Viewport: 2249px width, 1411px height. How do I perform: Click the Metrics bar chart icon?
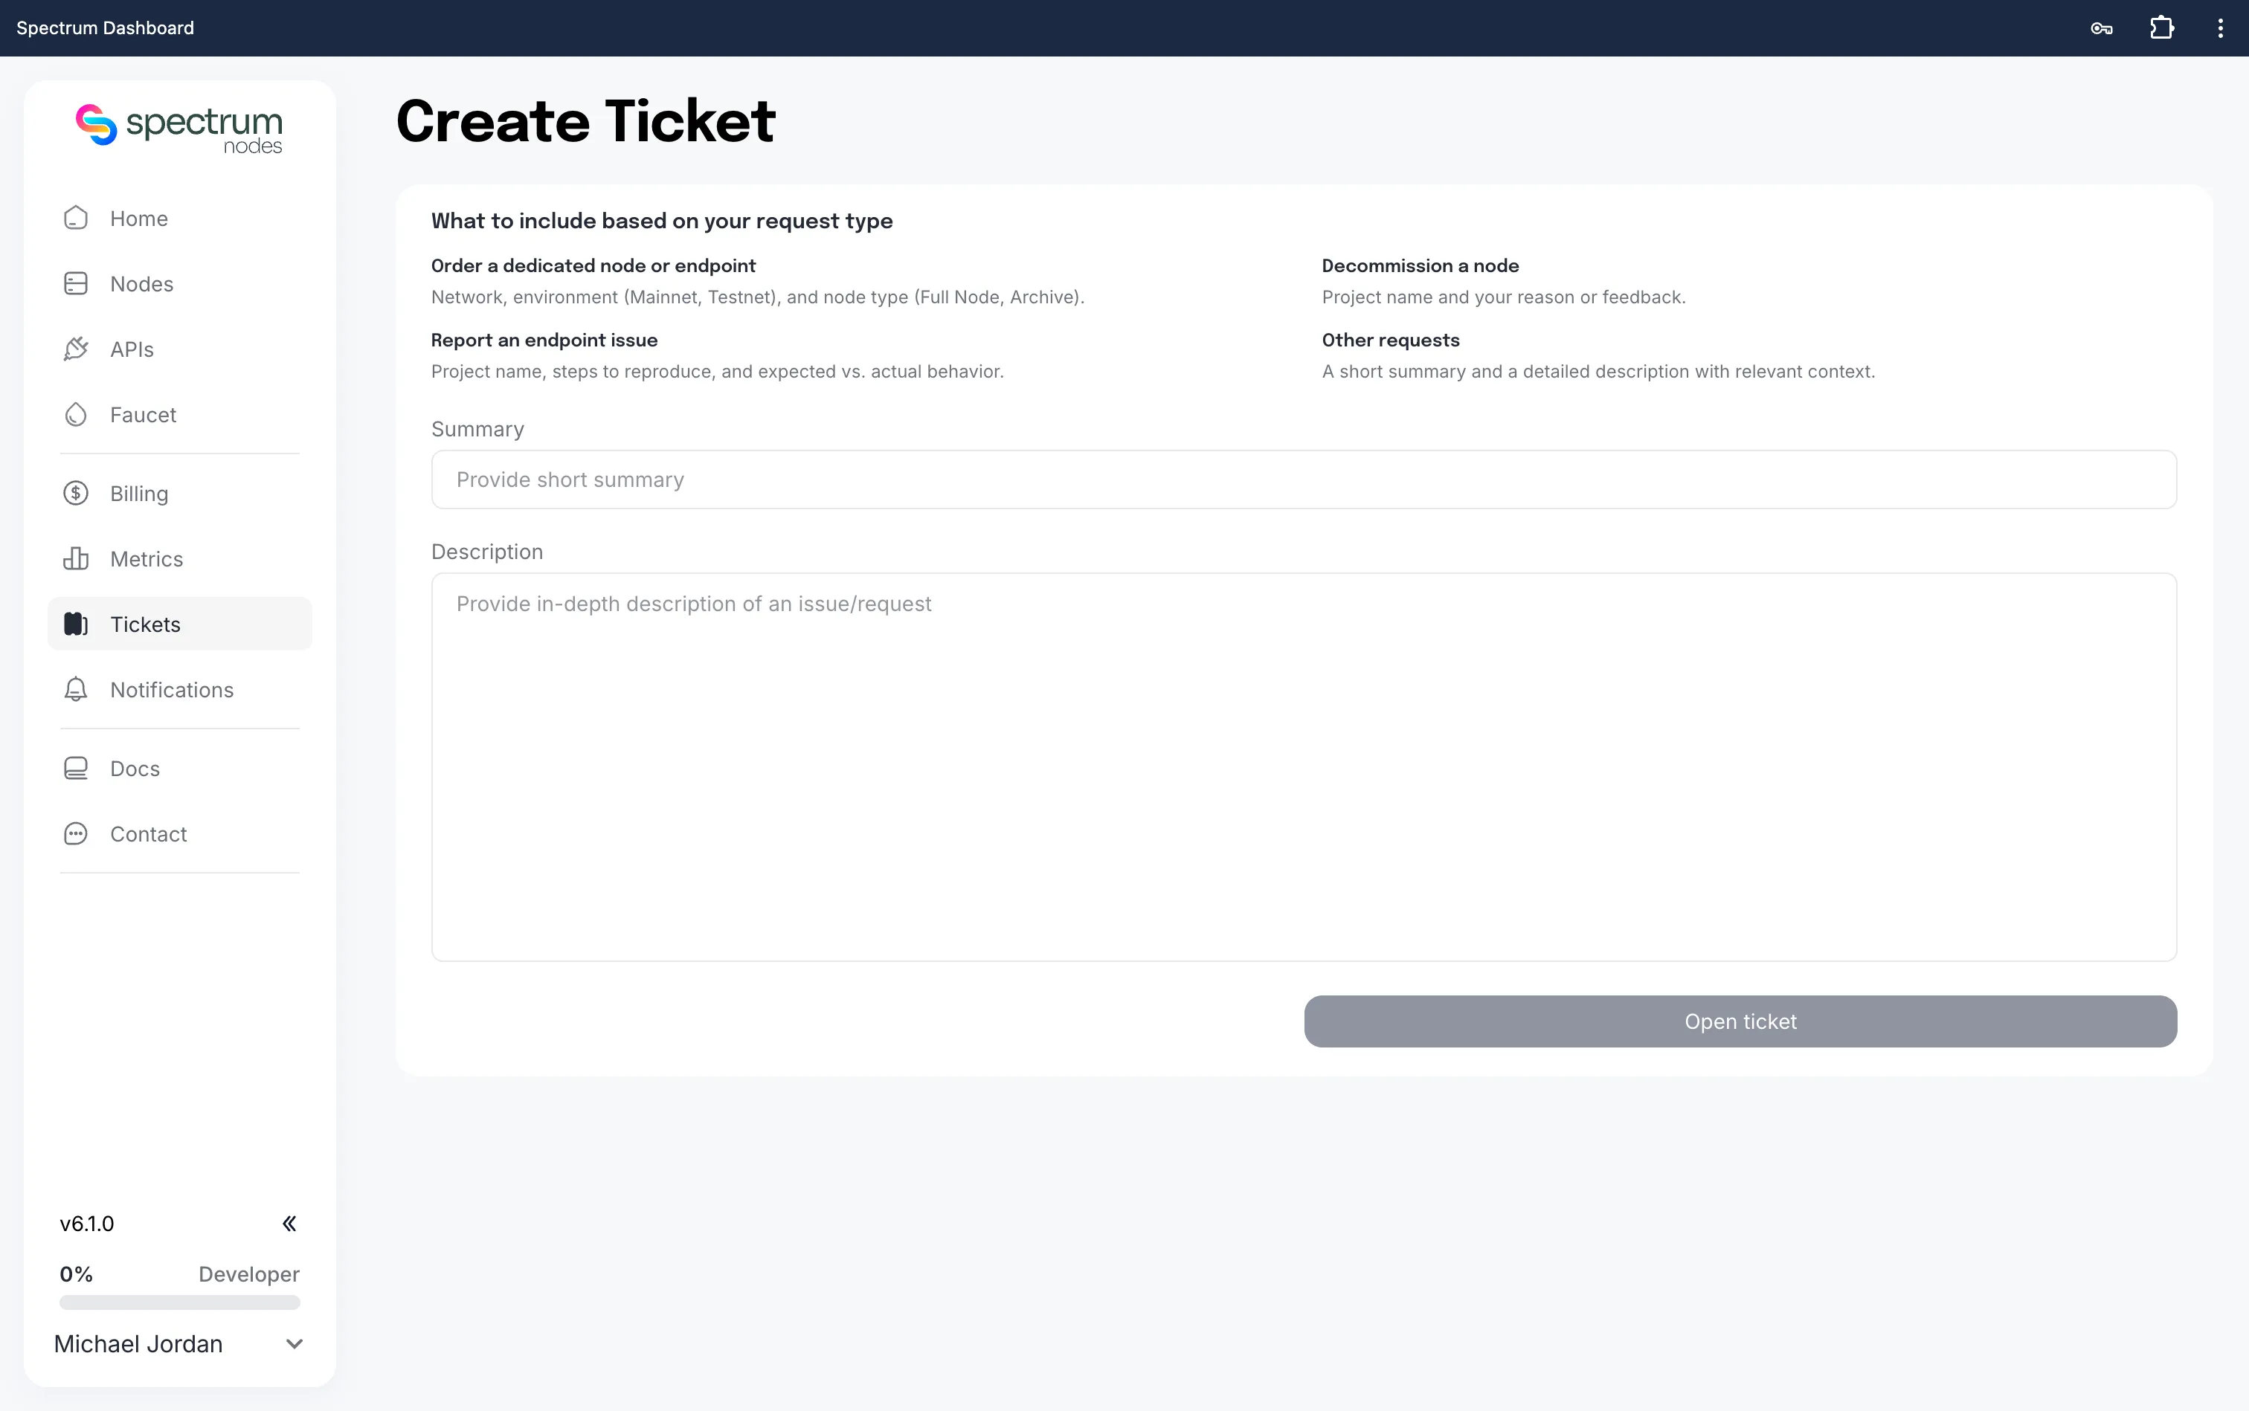76,558
